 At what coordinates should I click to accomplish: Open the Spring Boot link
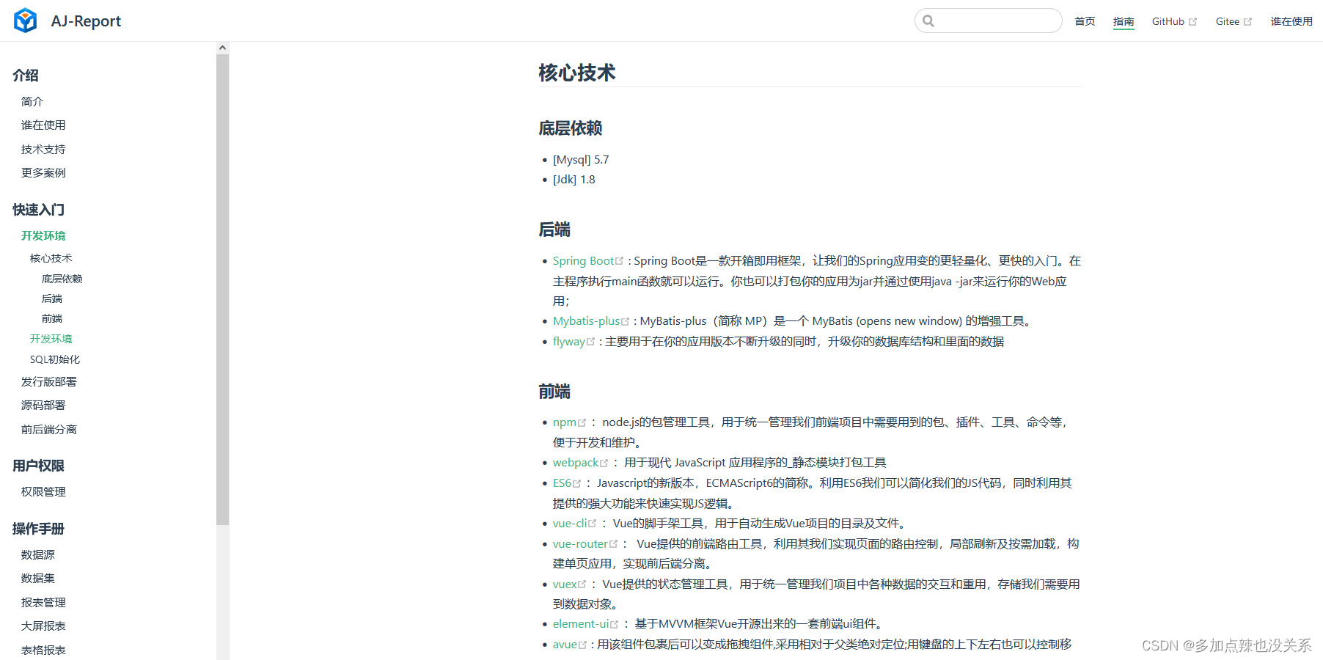point(583,261)
